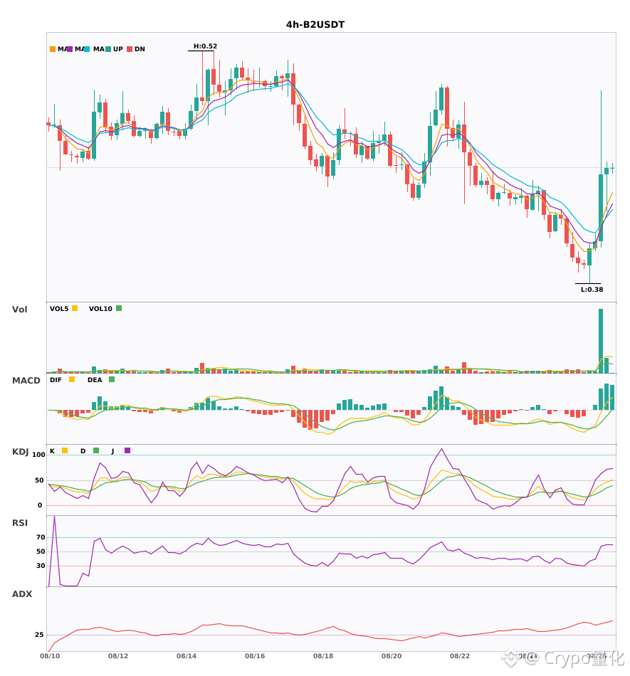The image size is (630, 676).
Task: Click the 50 value on KDJ axis
Action: (x=39, y=480)
